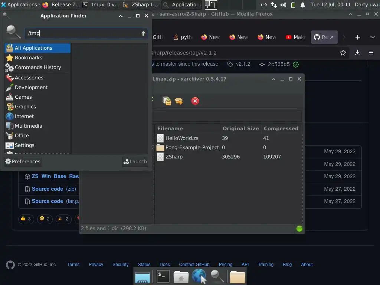Click thumbs up reaction with 3
380x285 pixels.
tap(26, 219)
